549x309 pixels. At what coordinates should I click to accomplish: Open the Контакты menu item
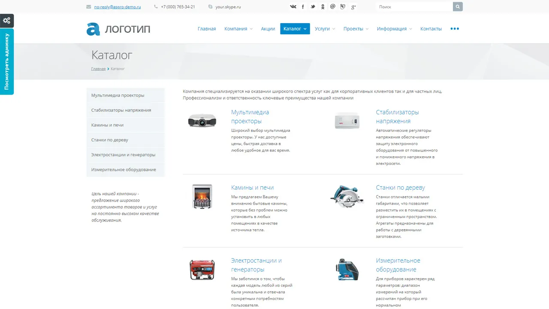pos(431,29)
